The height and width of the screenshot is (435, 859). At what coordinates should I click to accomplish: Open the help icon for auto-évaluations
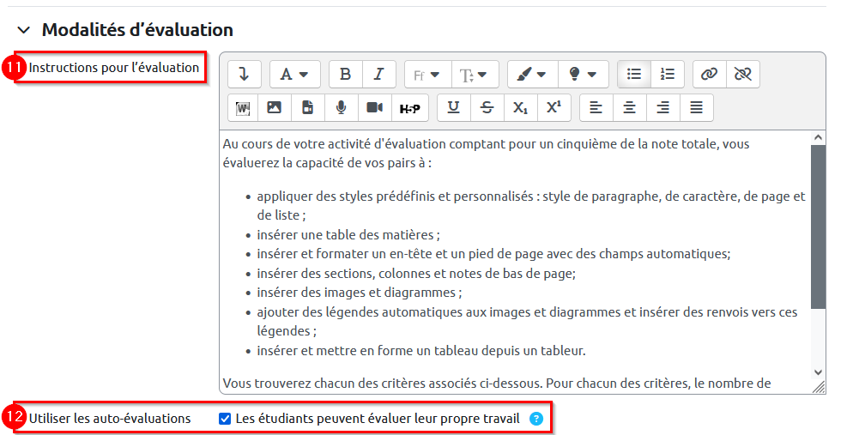pos(536,419)
